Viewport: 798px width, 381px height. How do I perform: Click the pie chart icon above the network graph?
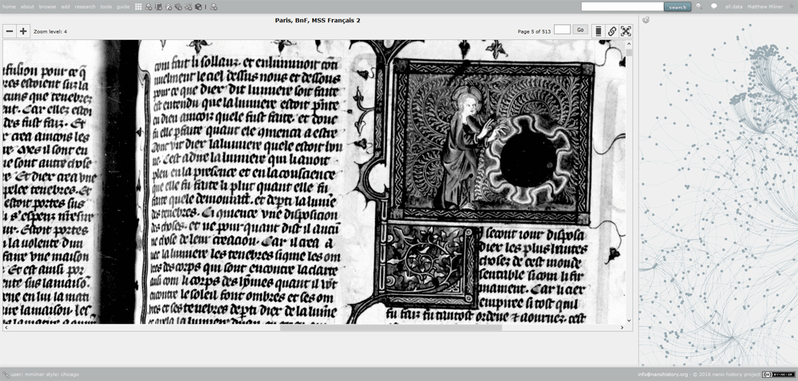click(x=646, y=20)
